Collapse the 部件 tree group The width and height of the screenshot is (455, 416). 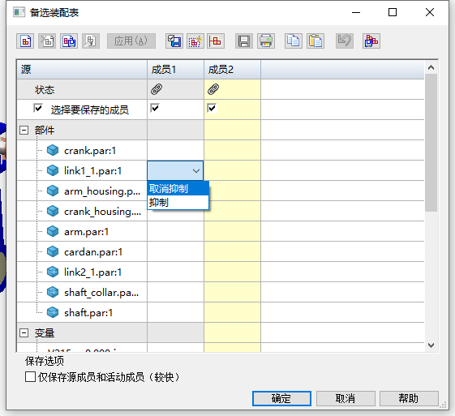tap(24, 130)
